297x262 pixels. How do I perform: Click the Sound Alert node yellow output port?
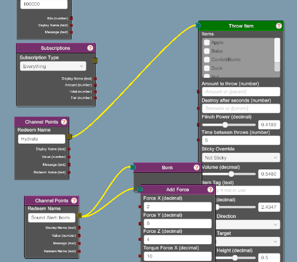click(79, 216)
